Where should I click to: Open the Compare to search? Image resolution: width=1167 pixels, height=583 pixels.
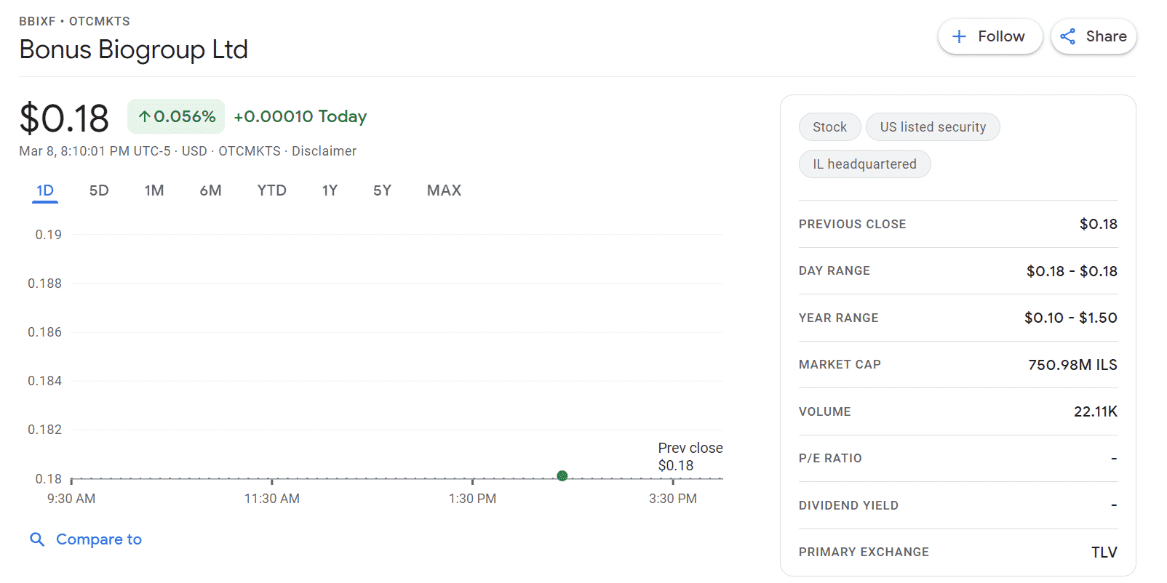86,539
